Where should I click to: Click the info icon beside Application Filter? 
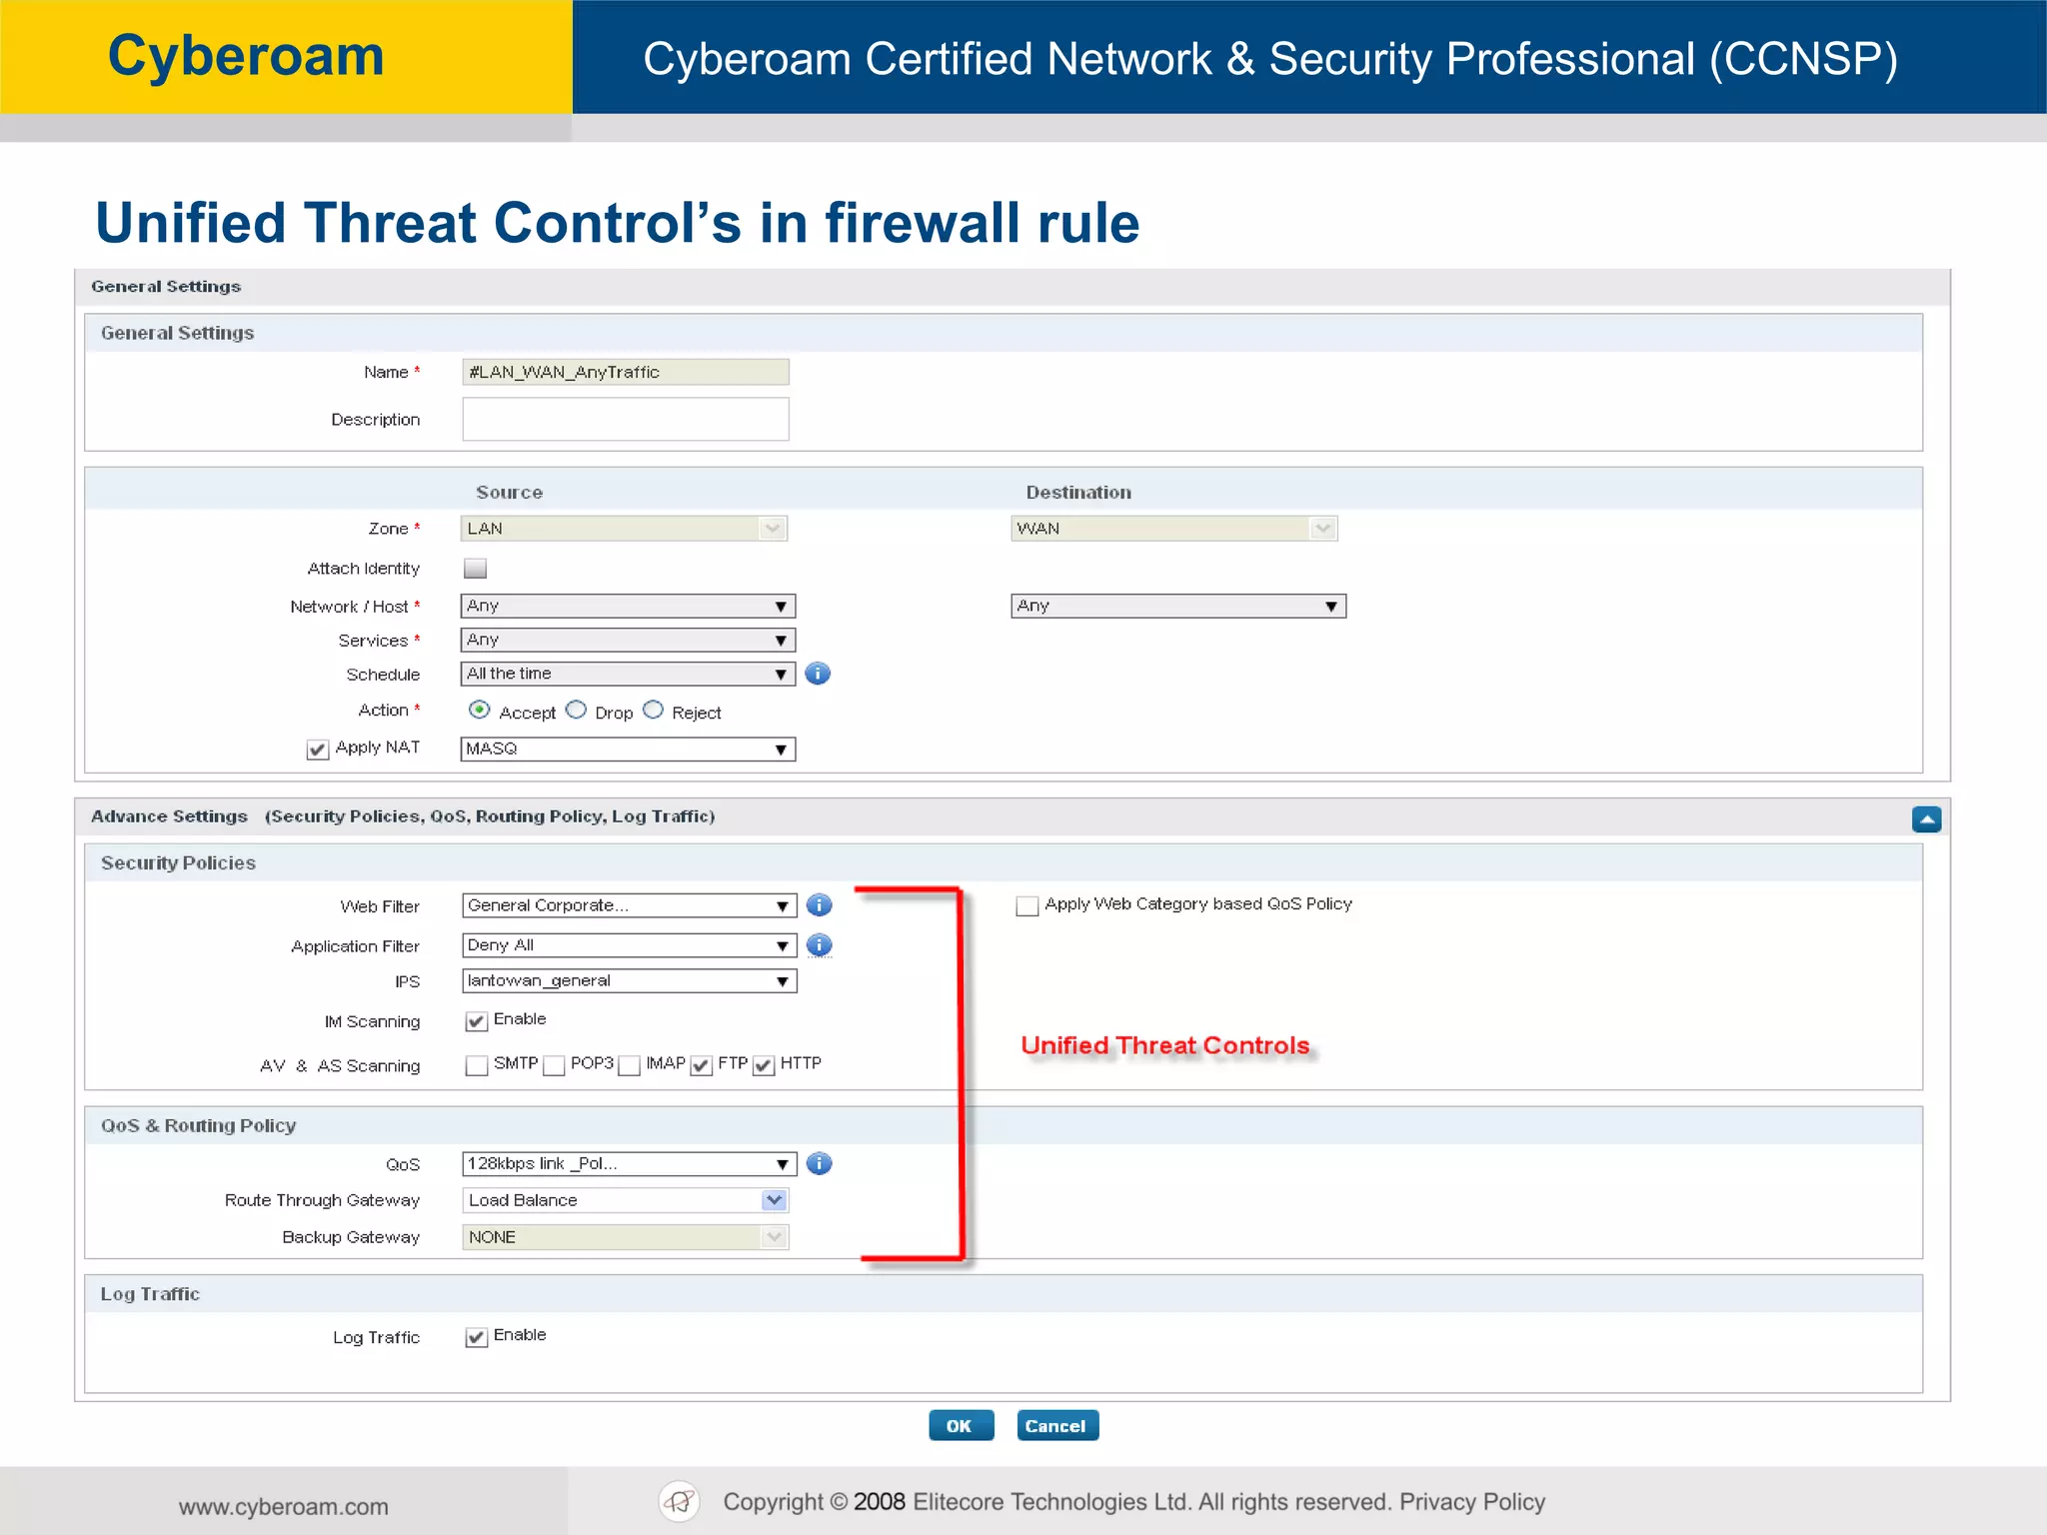[x=819, y=945]
